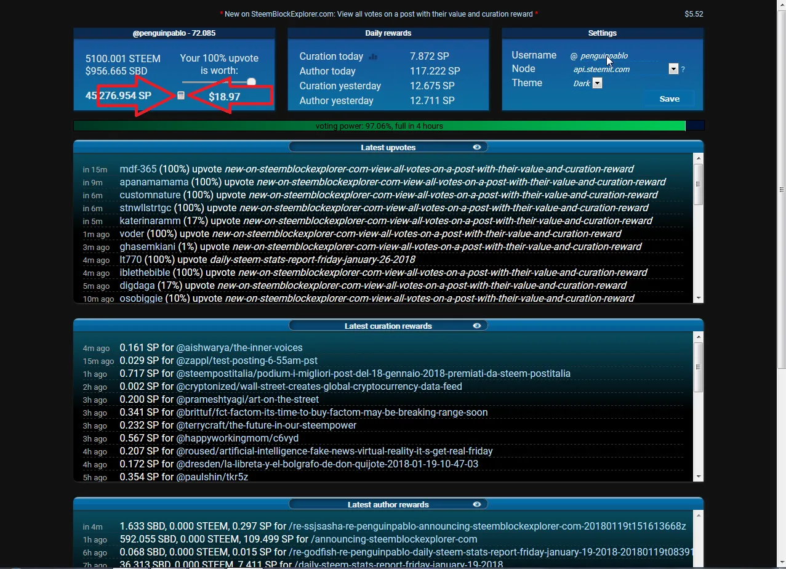Open the curation chart icon beside Curation today

(372, 57)
